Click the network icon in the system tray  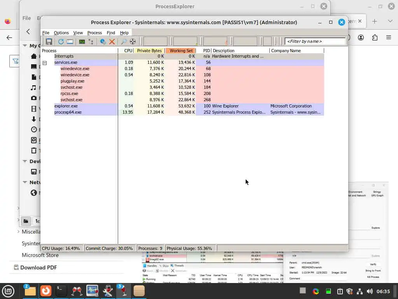pyautogui.click(x=360, y=291)
